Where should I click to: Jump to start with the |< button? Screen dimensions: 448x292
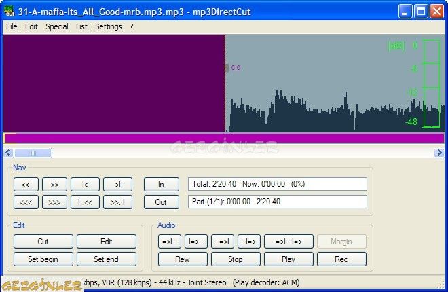click(86, 185)
